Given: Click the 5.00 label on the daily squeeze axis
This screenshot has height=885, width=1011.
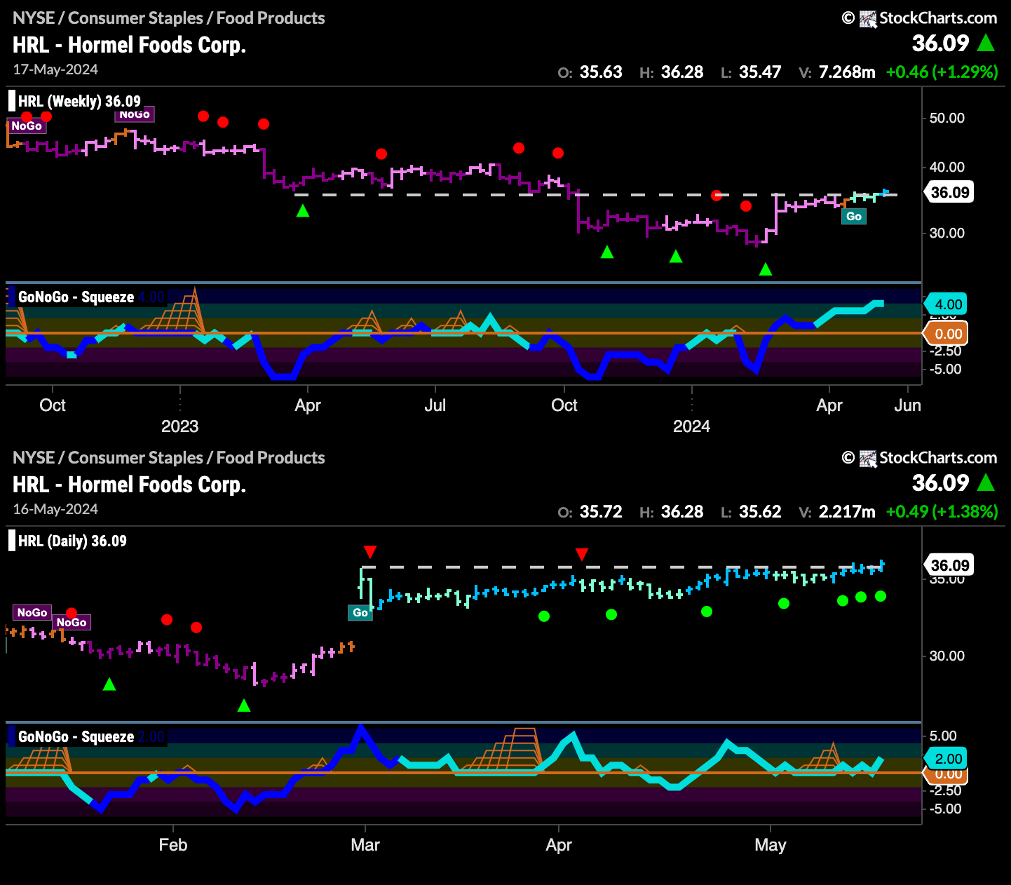Looking at the screenshot, I should click(943, 736).
